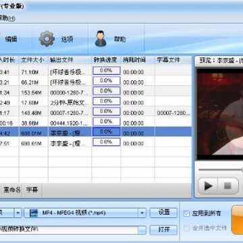Open the left profile category dropdown arrow

[18, 213]
